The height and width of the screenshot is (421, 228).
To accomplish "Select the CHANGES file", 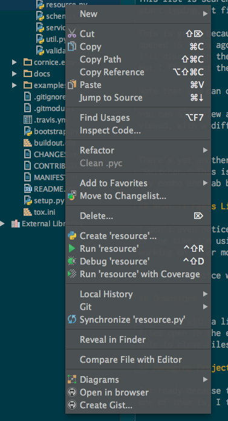I will [x=50, y=154].
